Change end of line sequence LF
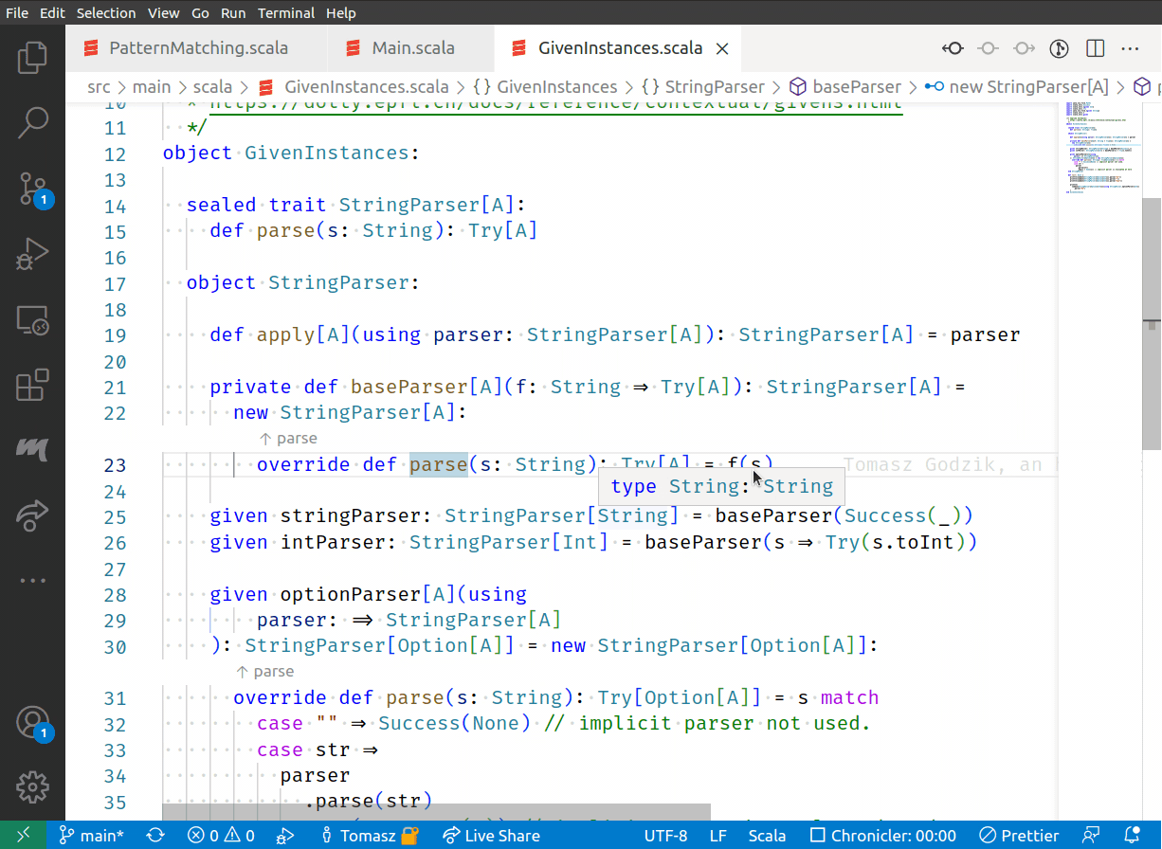Screen dimensions: 1162x849 point(718,835)
